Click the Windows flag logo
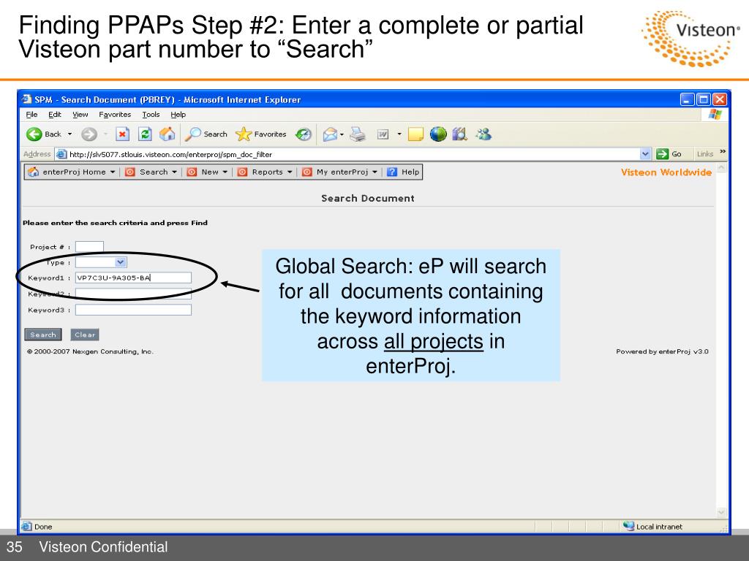The image size is (749, 561). coord(715,115)
